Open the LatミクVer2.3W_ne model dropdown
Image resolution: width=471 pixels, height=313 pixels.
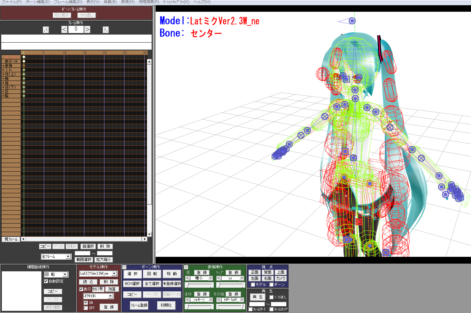coord(98,273)
